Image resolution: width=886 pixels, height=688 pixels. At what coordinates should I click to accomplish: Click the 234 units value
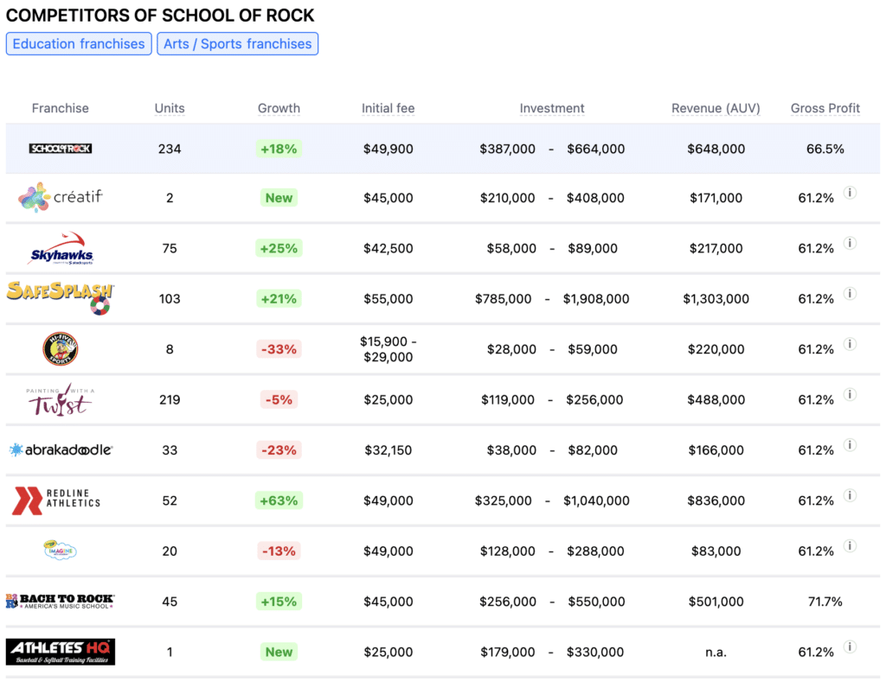tap(170, 149)
